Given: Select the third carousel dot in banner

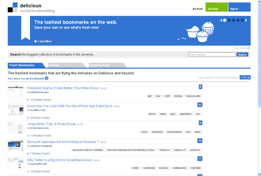Looking at the screenshot, I should tap(233, 20).
